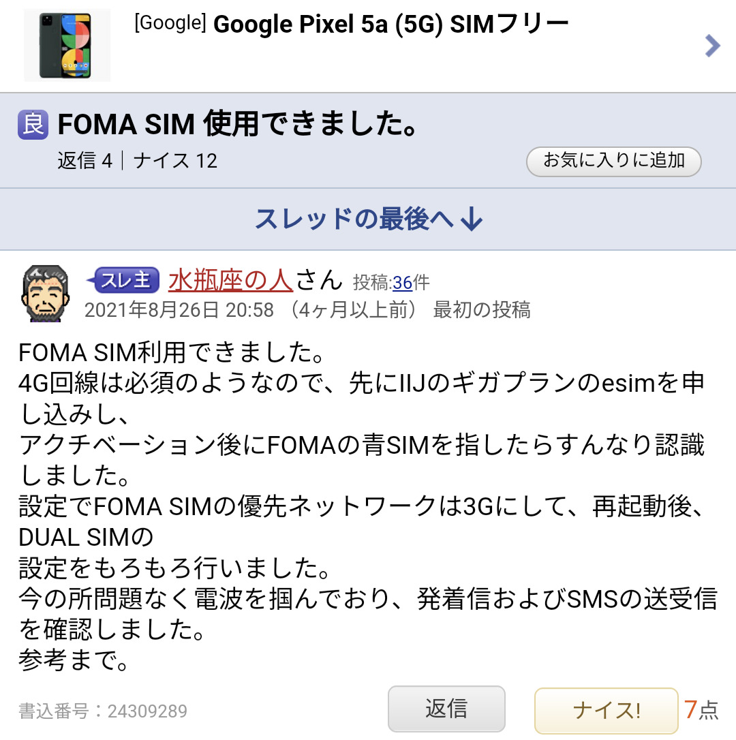
Task: Click the 返信 4 reply count
Action: pos(85,161)
